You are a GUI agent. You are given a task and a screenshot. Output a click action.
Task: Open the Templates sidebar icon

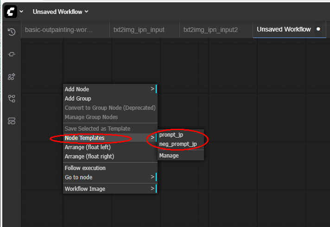12,121
